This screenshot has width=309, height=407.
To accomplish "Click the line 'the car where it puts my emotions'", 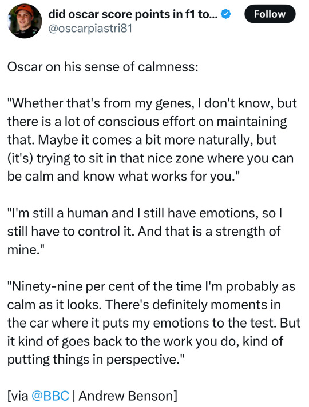I will [154, 323].
